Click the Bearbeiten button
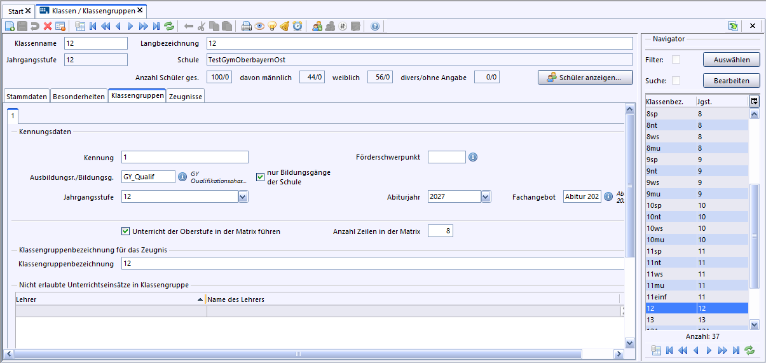 pyautogui.click(x=732, y=81)
